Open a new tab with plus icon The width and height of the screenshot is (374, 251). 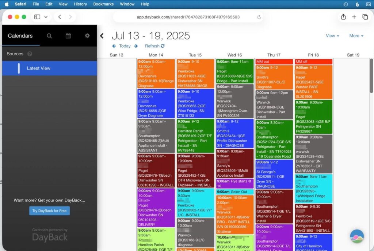pyautogui.click(x=354, y=17)
